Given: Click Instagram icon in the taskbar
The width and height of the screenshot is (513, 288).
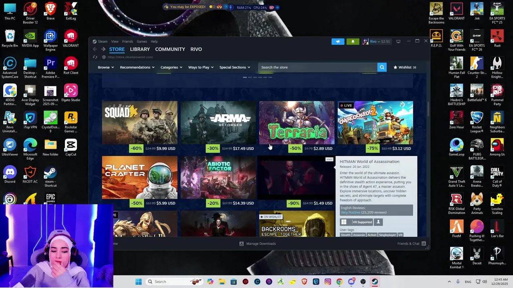Looking at the screenshot, I should point(328,282).
